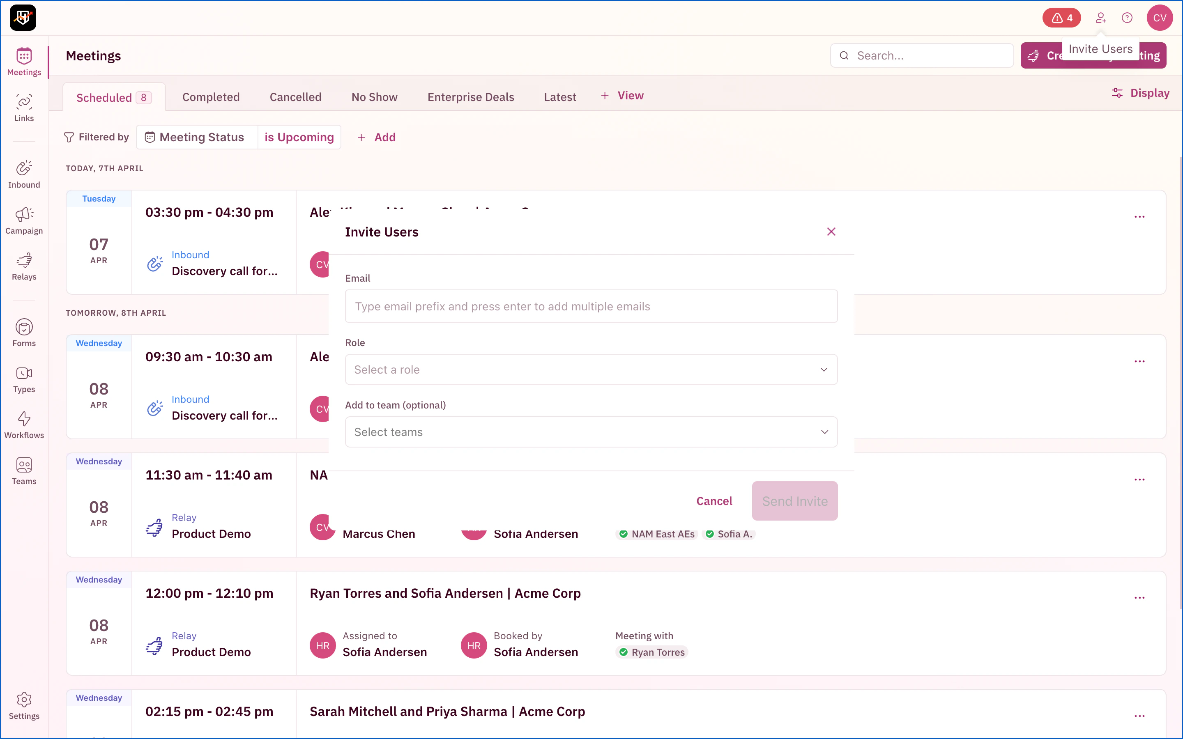The width and height of the screenshot is (1183, 739).
Task: Click the Email input field in the dialog
Action: 591,306
